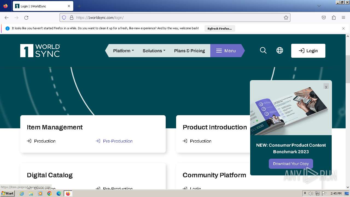Click the network tray icon
This screenshot has width=350, height=197.
(x=317, y=193)
